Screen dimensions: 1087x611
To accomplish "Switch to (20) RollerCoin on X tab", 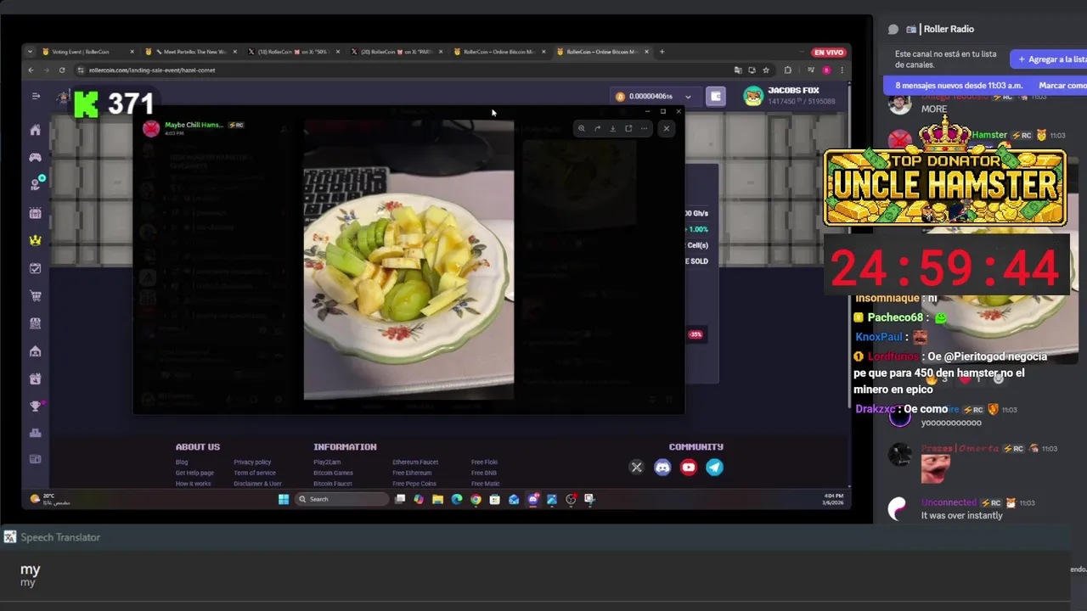I will click(x=397, y=52).
